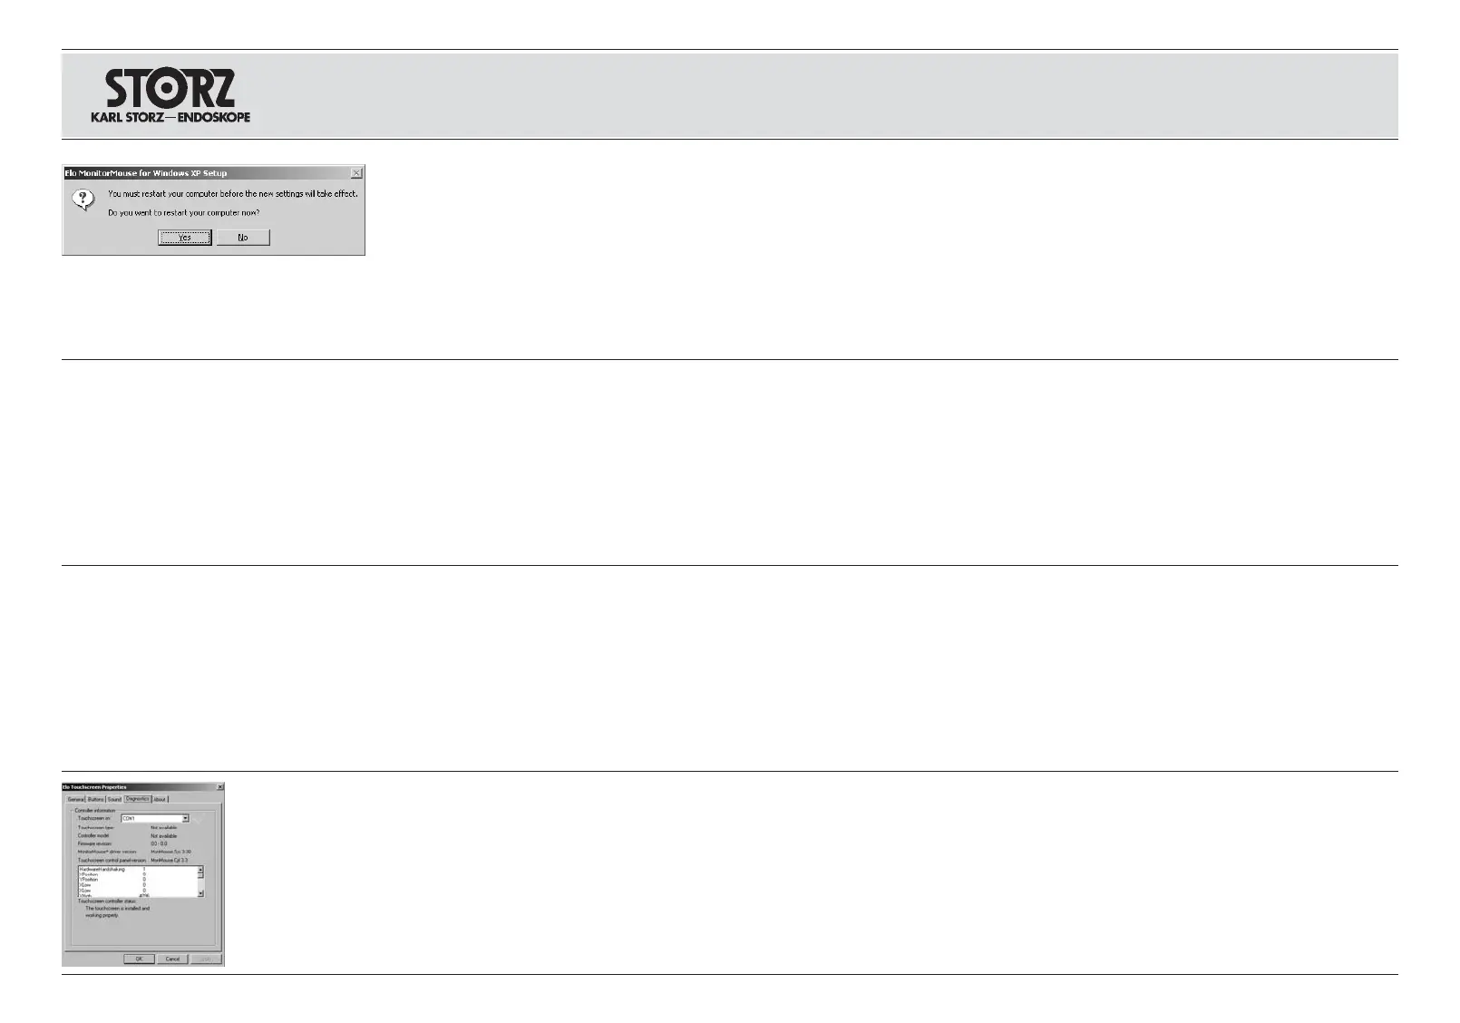Viewport: 1460px width, 1023px height.
Task: Select the Diagnostics tab
Action: [138, 799]
